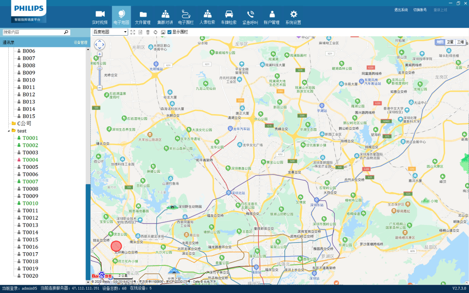Image resolution: width=469 pixels, height=293 pixels.
Task: Switch the map view to 地图
Action: click(439, 42)
